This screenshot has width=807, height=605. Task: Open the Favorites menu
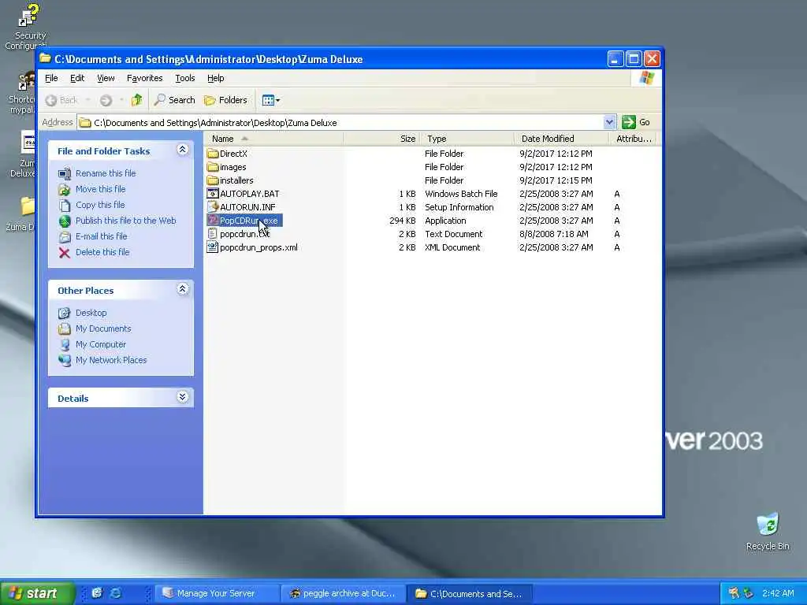pyautogui.click(x=145, y=78)
